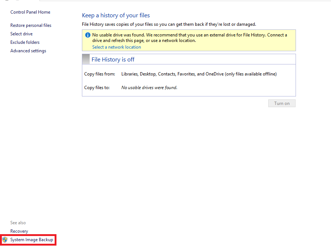
Task: Click the shield icon beside System Image Backup
Action: point(5,240)
